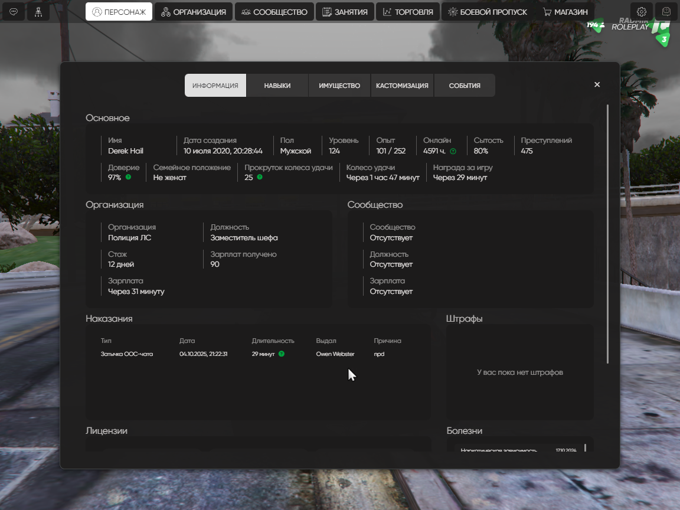Viewport: 680px width, 510px height.
Task: Close the character panel with X
Action: point(597,84)
